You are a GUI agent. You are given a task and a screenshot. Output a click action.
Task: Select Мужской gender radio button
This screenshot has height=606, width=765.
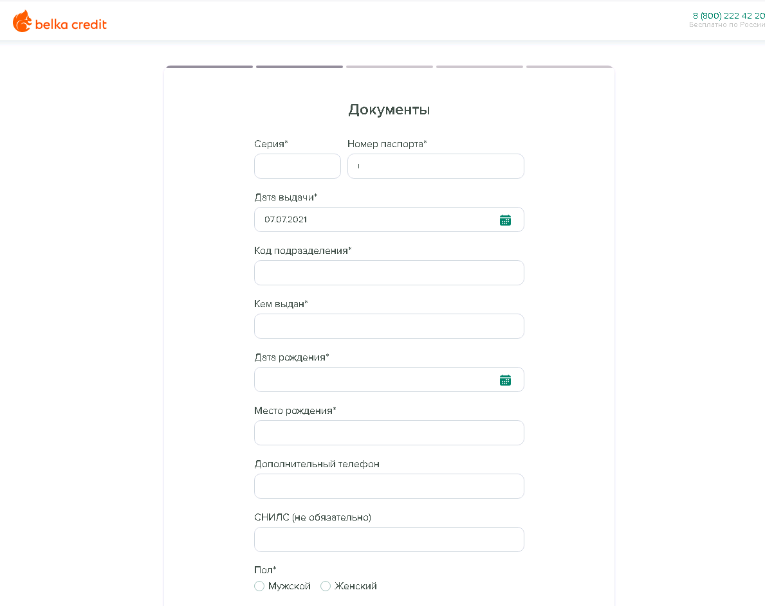pos(259,586)
